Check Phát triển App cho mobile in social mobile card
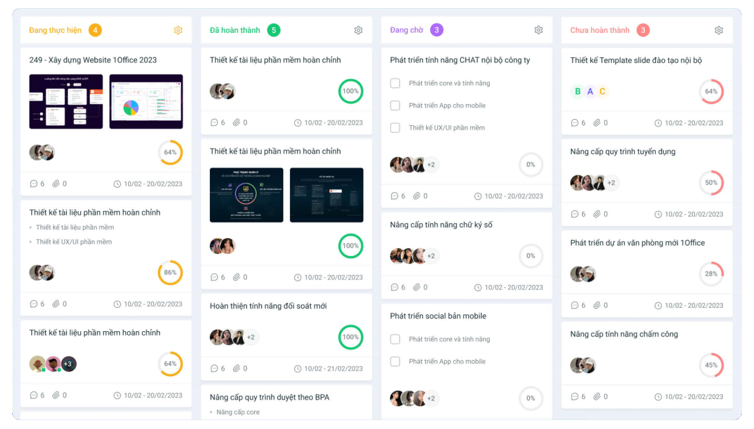This screenshot has height=429, width=754. pyautogui.click(x=395, y=361)
